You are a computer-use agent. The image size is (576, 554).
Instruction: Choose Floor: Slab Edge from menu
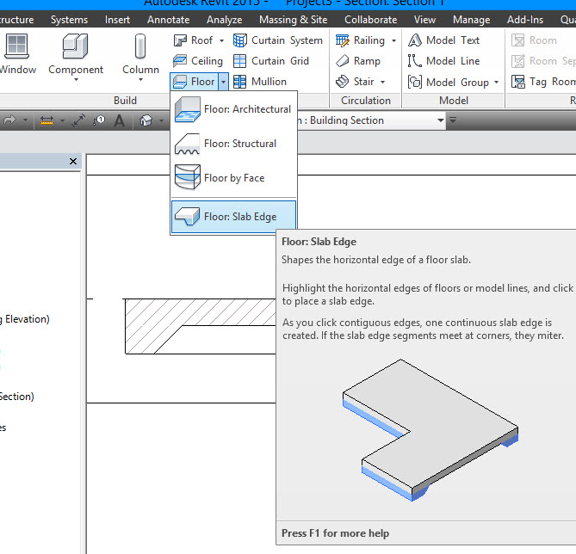pos(233,217)
